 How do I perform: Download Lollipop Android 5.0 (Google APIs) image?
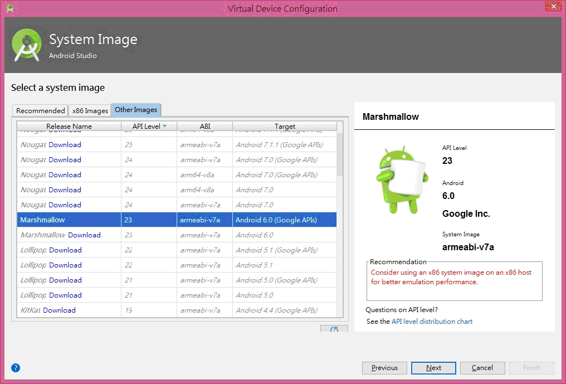(x=65, y=280)
